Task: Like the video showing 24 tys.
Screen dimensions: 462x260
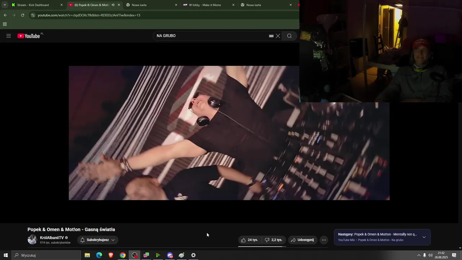Action: (249, 240)
